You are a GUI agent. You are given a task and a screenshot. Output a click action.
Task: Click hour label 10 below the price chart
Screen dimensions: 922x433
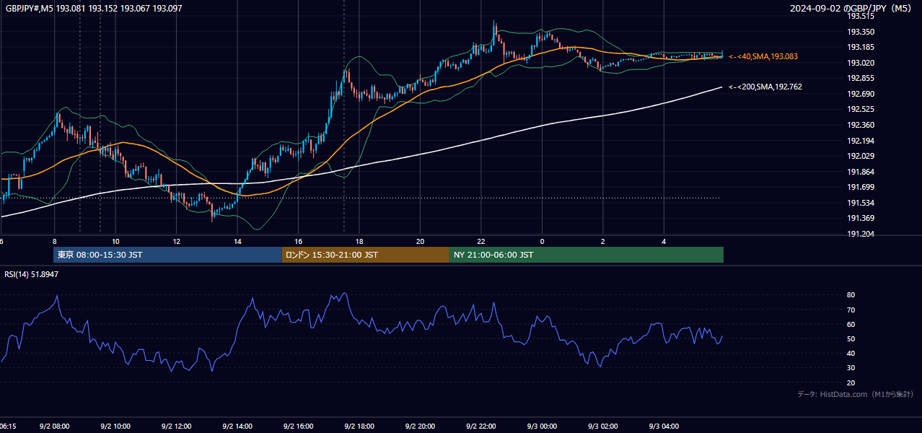115,241
